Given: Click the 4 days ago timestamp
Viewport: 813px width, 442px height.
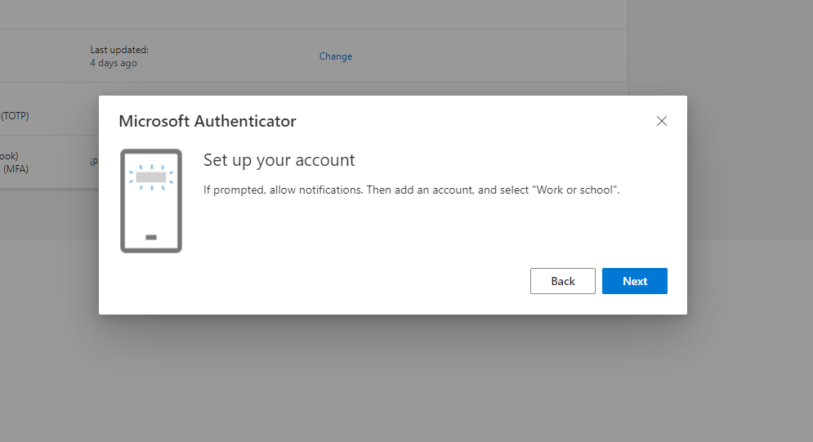Looking at the screenshot, I should (114, 63).
